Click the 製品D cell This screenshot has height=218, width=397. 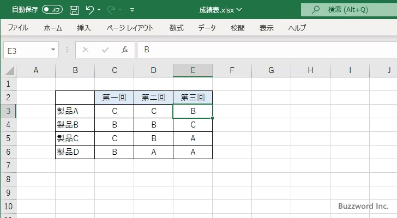[75, 152]
